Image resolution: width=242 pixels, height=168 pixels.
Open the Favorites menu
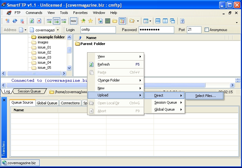click(x=80, y=13)
